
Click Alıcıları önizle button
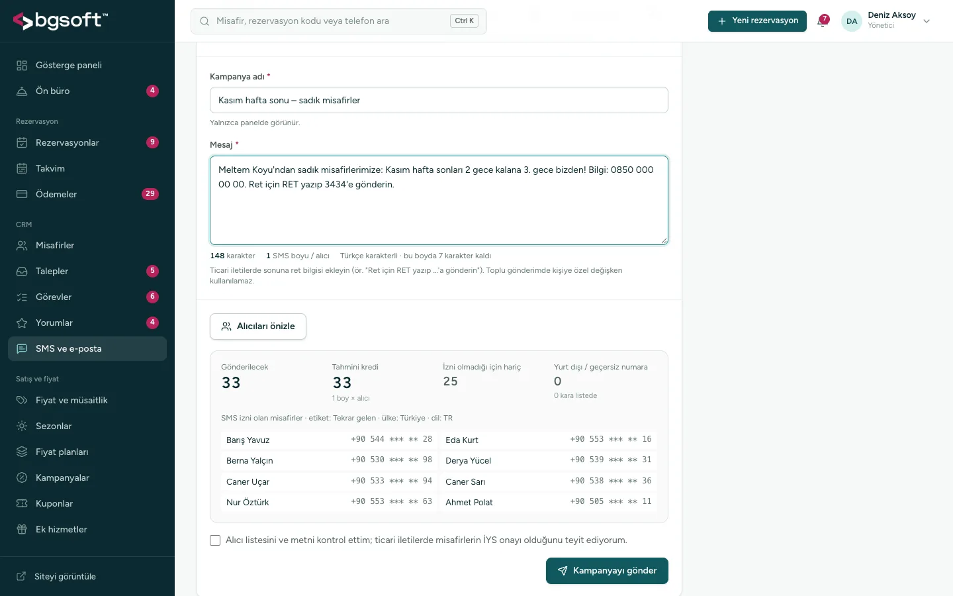point(258,326)
